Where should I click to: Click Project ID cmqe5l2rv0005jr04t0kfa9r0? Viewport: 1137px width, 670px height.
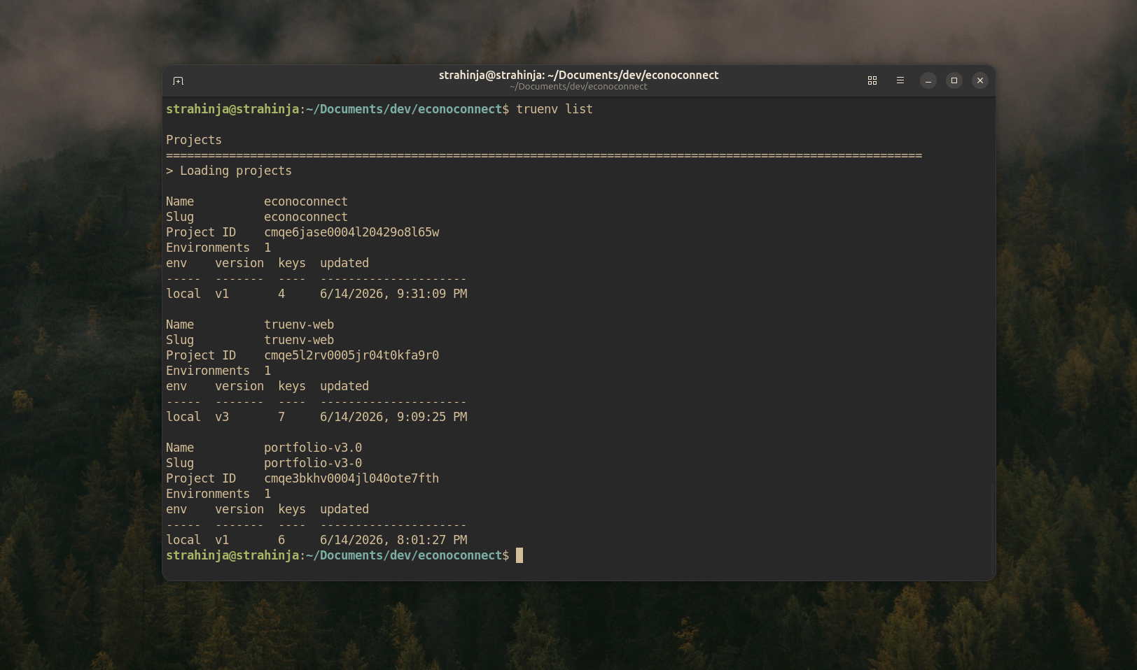(x=351, y=355)
